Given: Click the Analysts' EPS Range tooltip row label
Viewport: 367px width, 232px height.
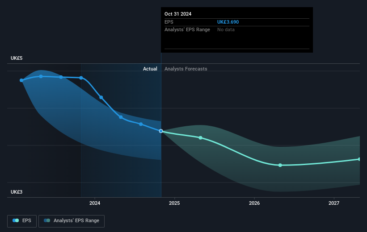Looking at the screenshot, I should [x=187, y=30].
